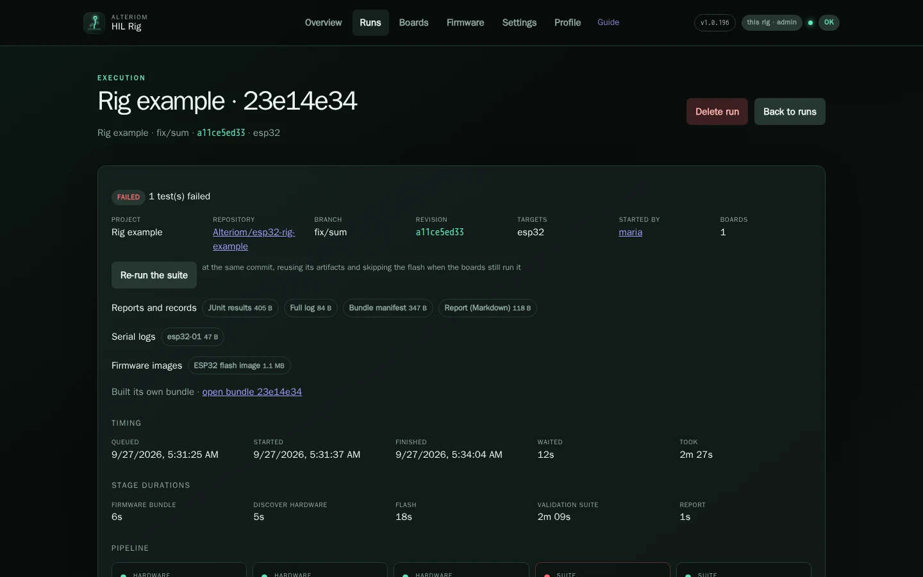
Task: Click the Alteriom HIL Rig logo icon
Action: [94, 22]
